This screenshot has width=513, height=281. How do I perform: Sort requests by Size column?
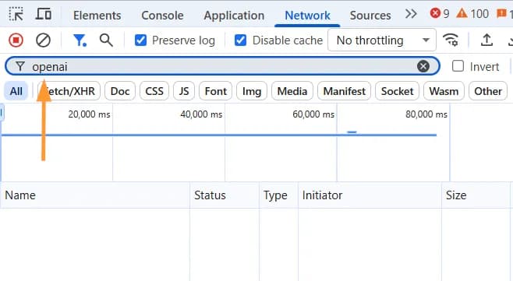pyautogui.click(x=476, y=195)
